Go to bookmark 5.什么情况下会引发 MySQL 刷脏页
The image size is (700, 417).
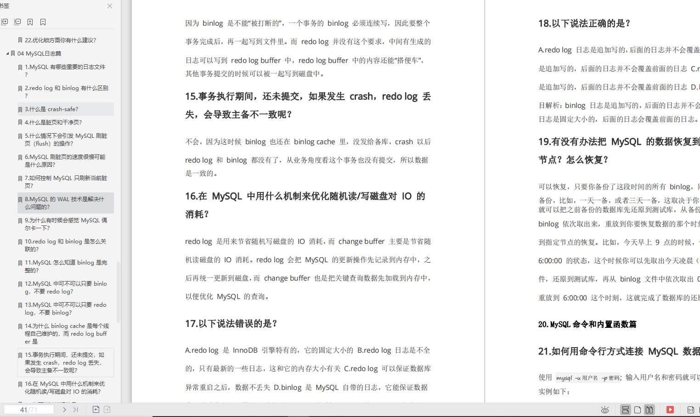(66, 140)
